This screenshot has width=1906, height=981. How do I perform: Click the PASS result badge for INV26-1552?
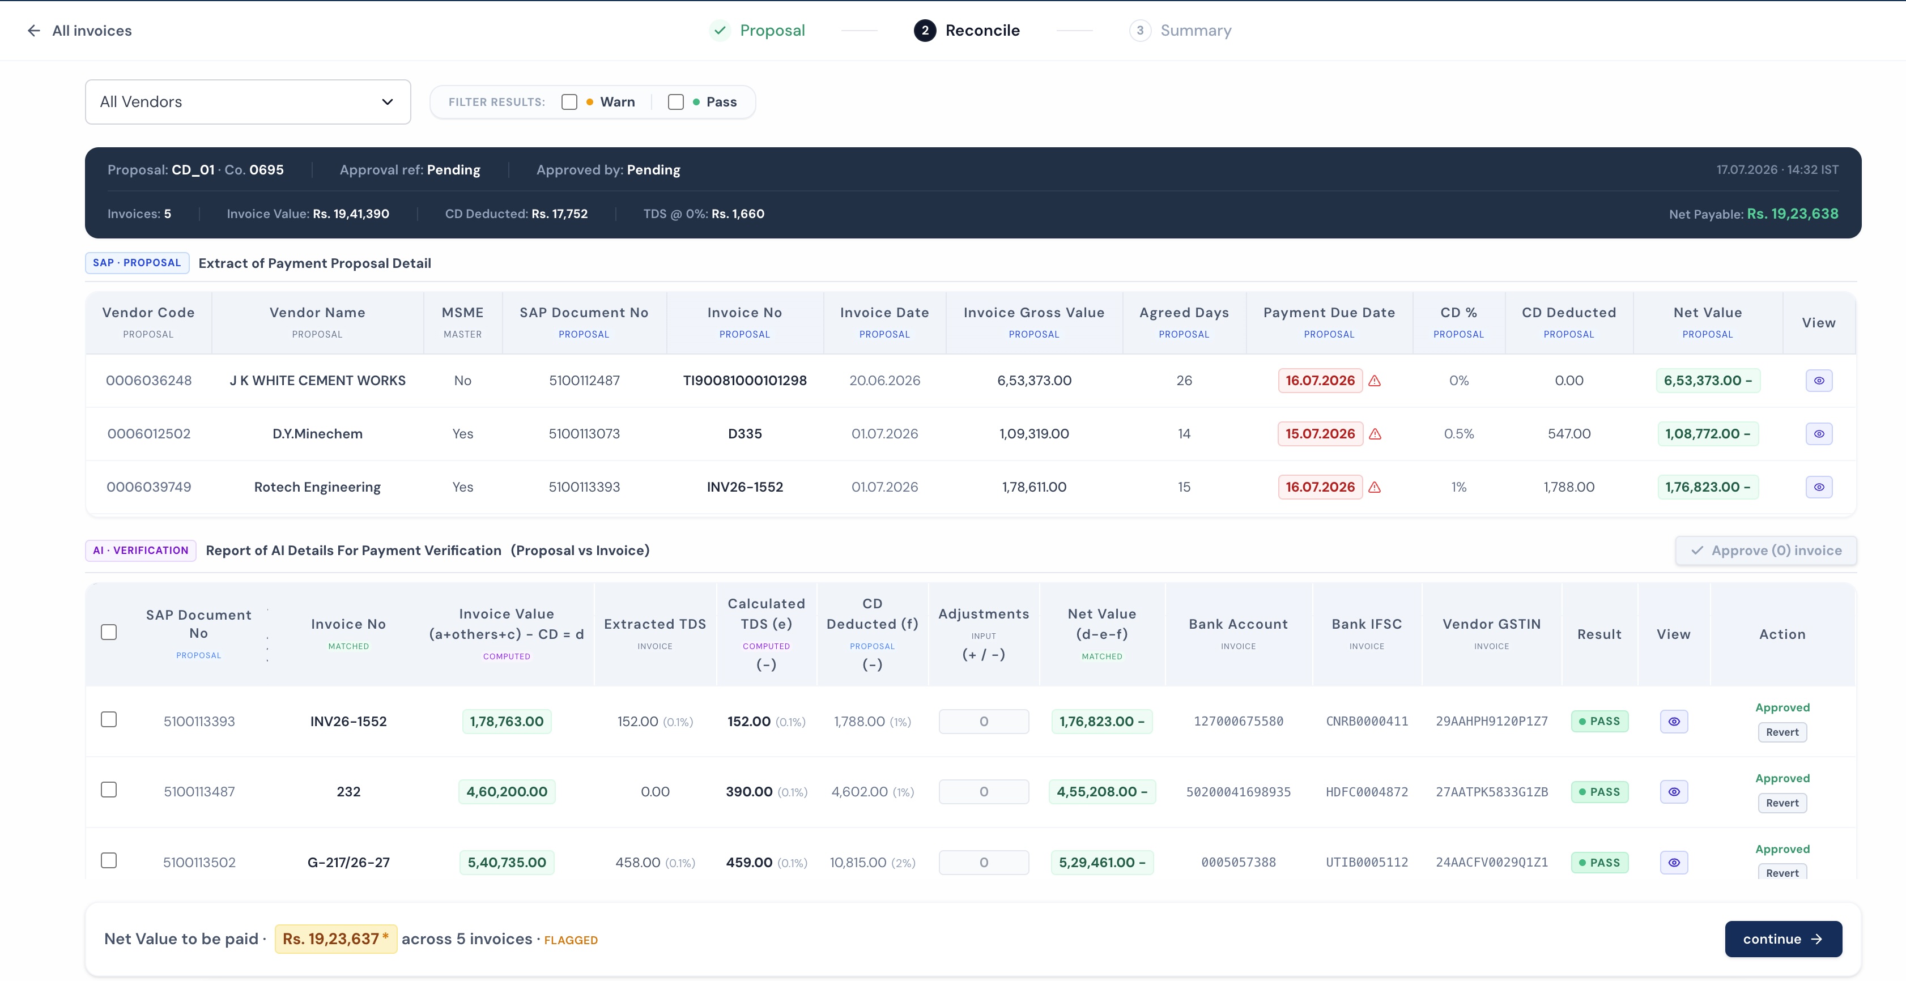(x=1599, y=722)
